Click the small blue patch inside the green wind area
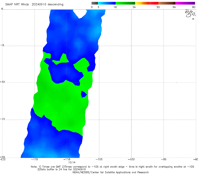The width and height of the screenshot is (198, 174). coord(84,94)
